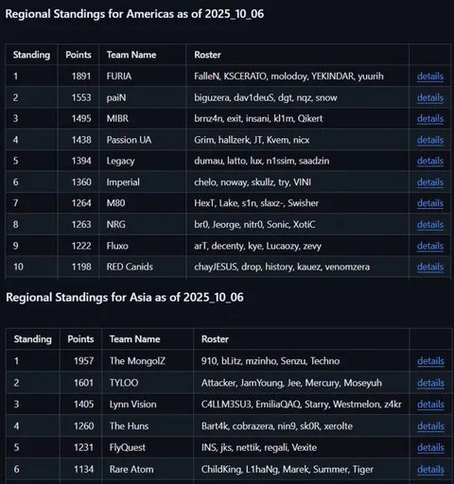
Task: Select the Regional Standings for Asia heading
Action: [x=125, y=298]
